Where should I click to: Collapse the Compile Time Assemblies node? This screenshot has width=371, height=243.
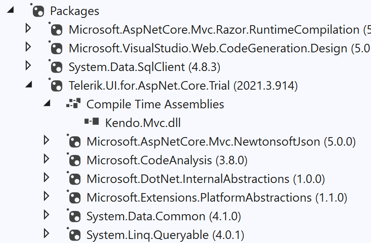(x=47, y=103)
